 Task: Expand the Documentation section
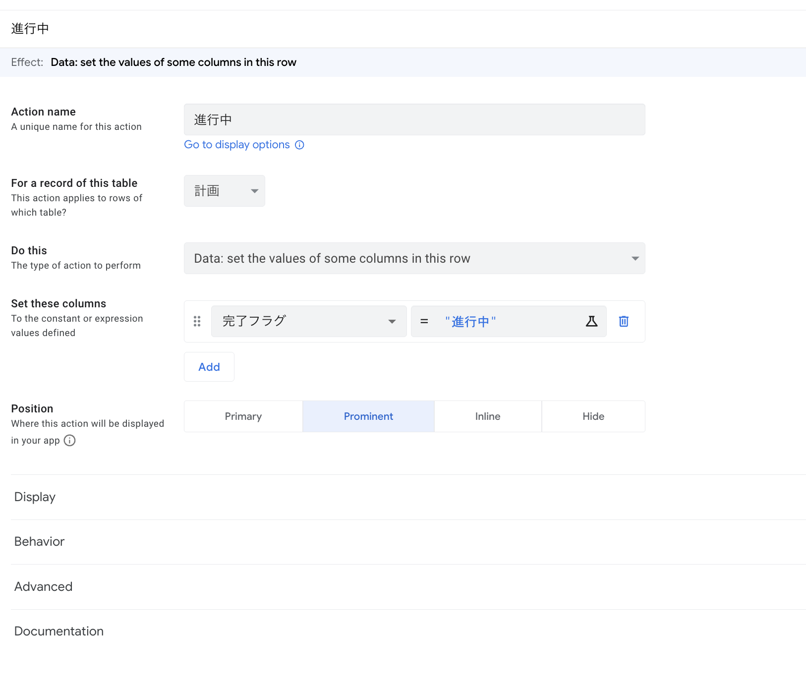(58, 631)
